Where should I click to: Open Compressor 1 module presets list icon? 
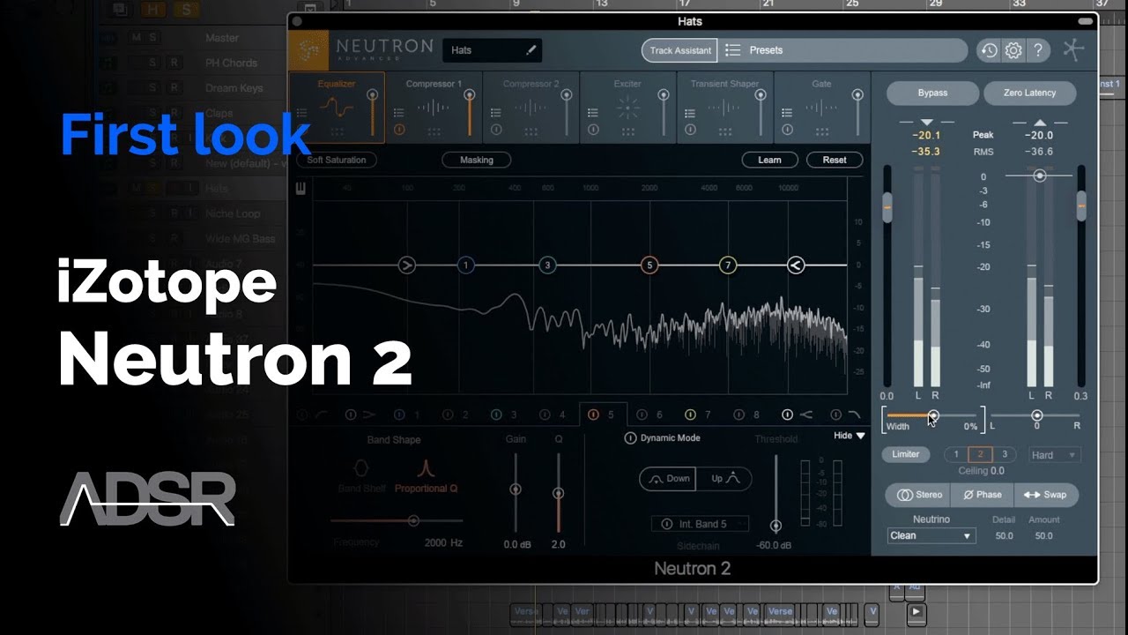pyautogui.click(x=398, y=113)
